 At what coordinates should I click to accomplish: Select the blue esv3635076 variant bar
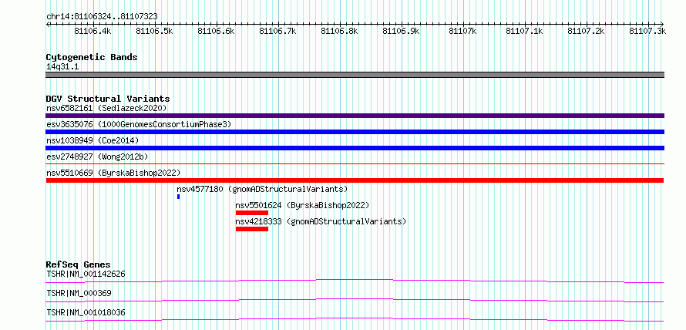(x=355, y=132)
